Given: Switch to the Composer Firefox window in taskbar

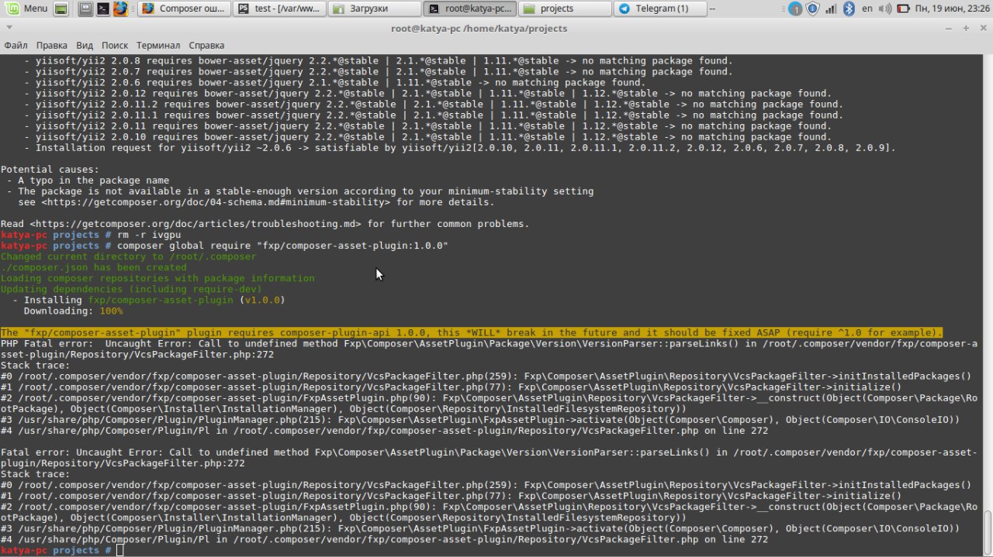Looking at the screenshot, I should point(185,9).
